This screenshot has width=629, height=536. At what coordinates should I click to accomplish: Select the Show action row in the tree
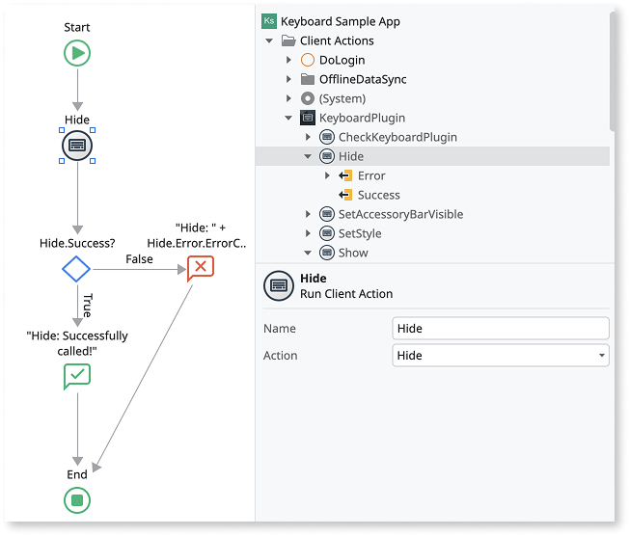(x=353, y=253)
